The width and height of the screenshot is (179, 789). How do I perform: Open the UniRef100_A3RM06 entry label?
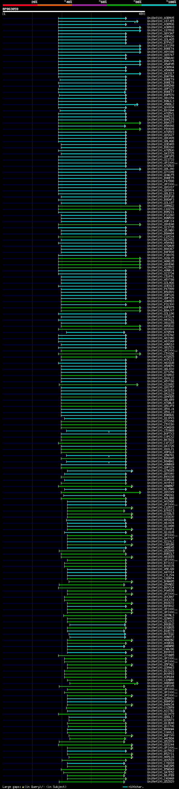click(x=161, y=24)
